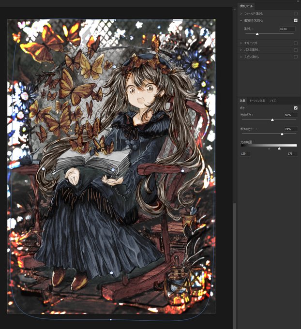Click the dark handle of 光の範囲 gradient
301x329 pixels.
[269, 149]
